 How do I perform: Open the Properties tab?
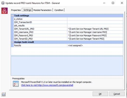[x=16, y=10]
